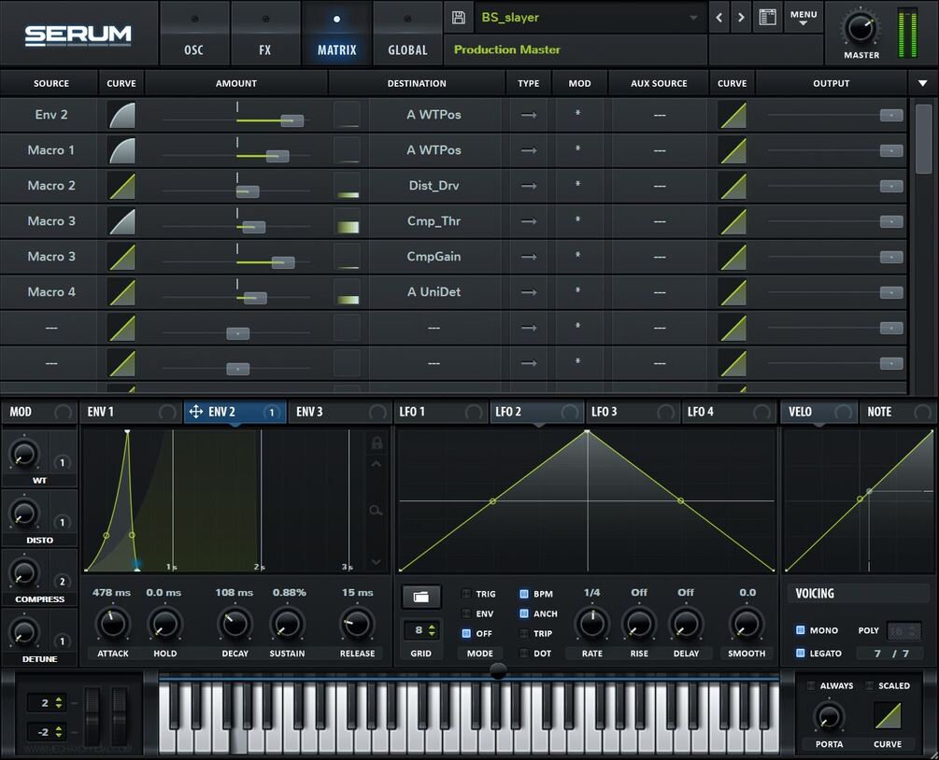Screen dimensions: 939x760
Task: Open A UniDet destination dropdown
Action: pyautogui.click(x=434, y=292)
